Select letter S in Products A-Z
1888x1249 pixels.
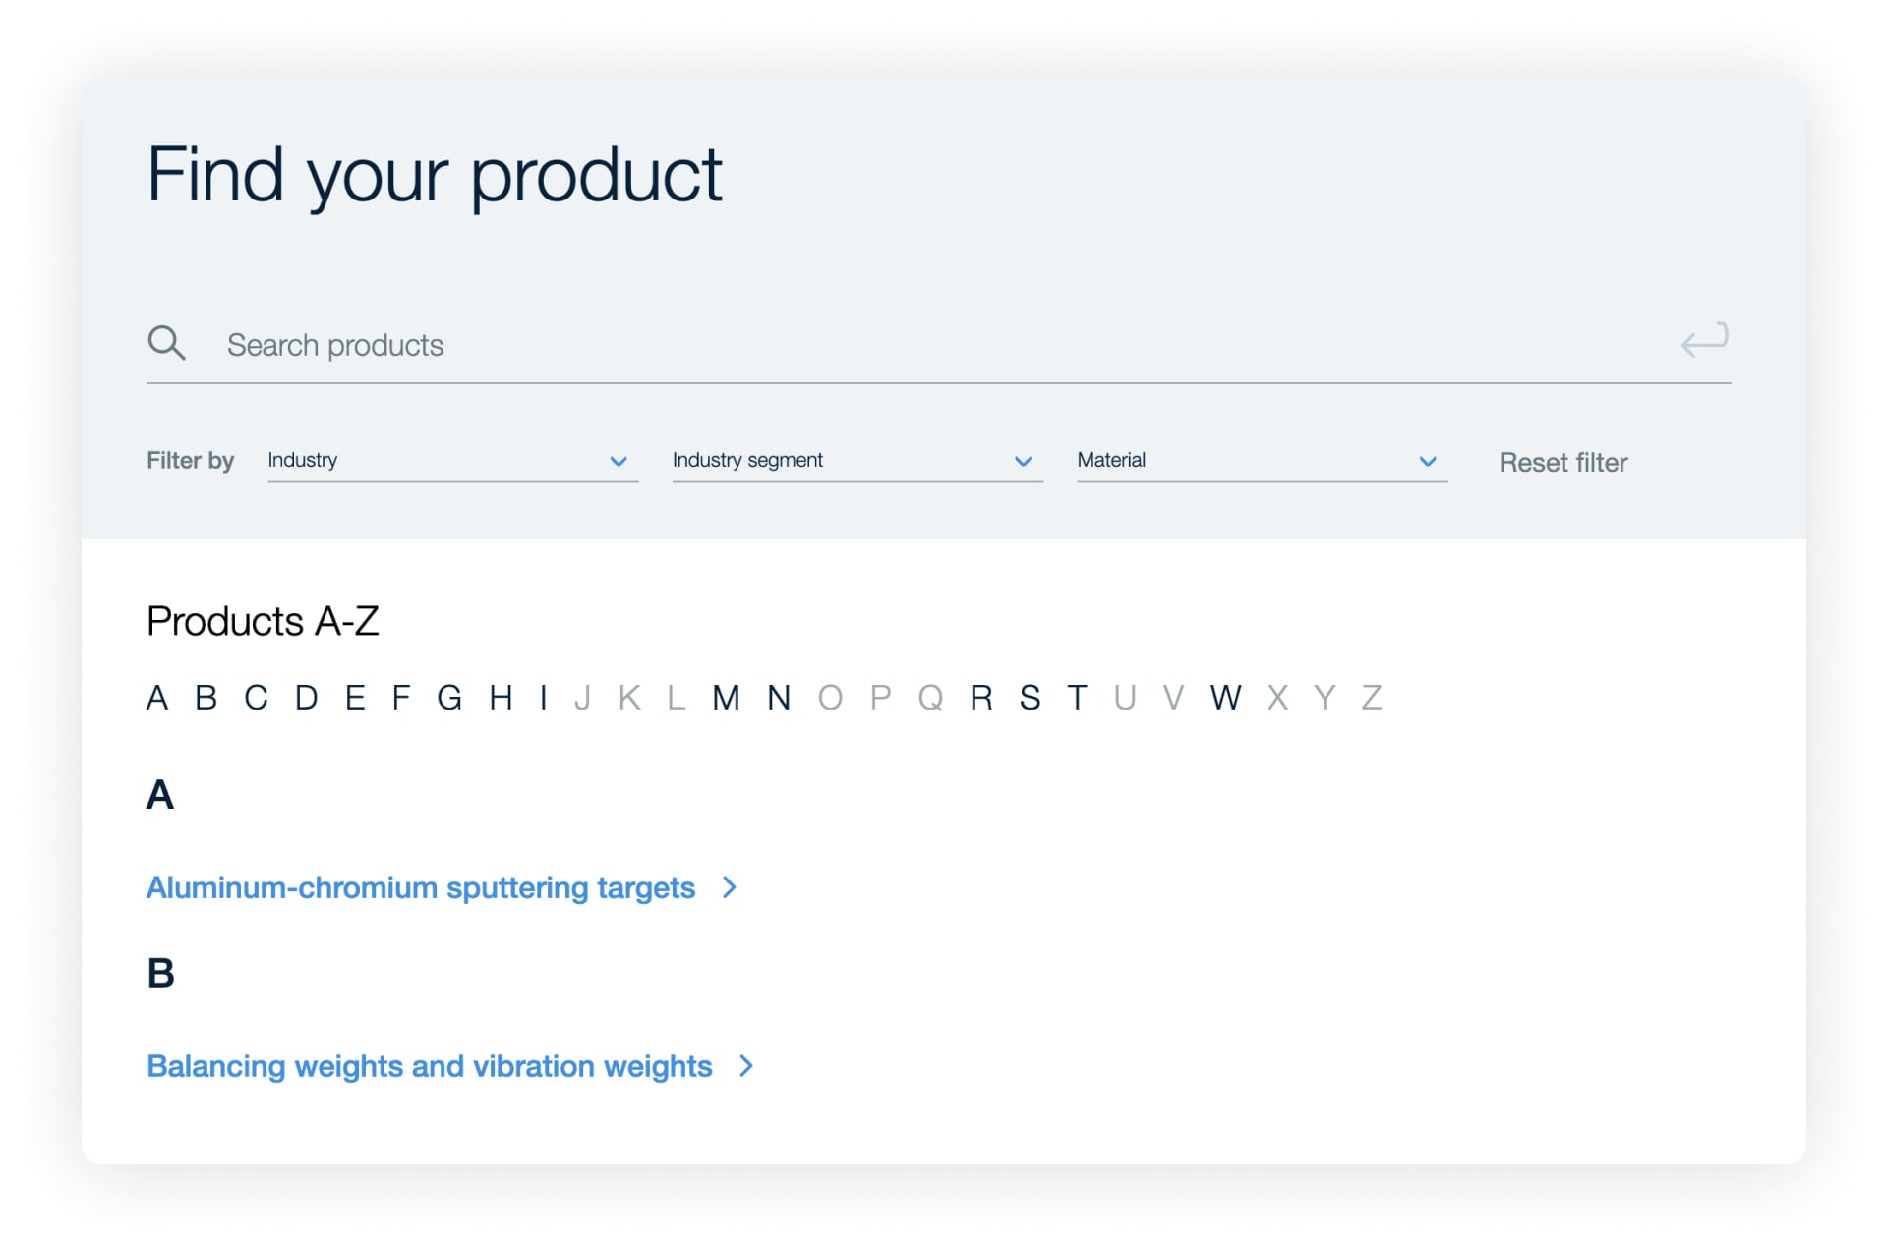point(1029,698)
